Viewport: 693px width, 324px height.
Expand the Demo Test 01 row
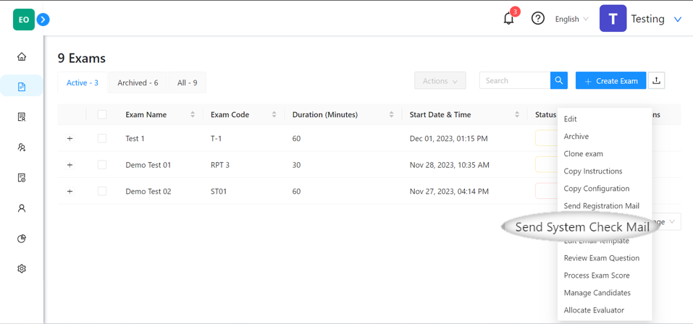click(70, 165)
